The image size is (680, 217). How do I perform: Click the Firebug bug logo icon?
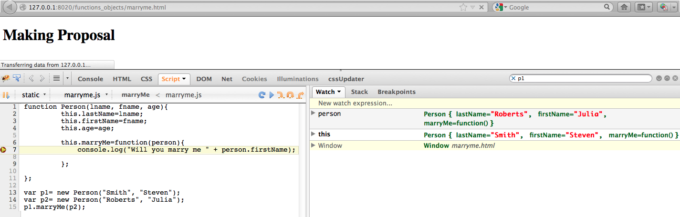pos(6,79)
